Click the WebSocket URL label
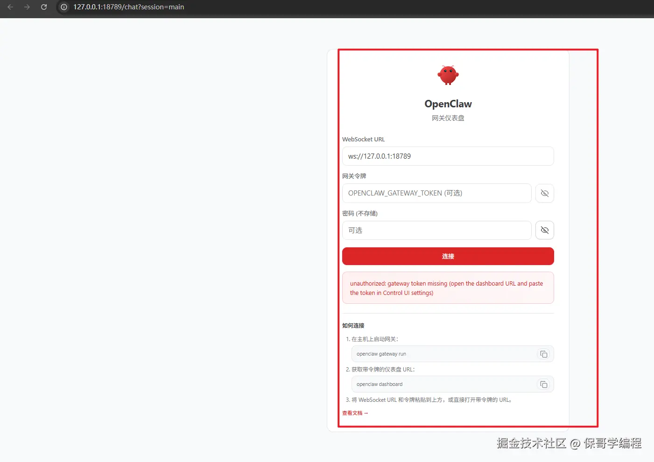Viewport: 654px width, 462px height. [363, 139]
